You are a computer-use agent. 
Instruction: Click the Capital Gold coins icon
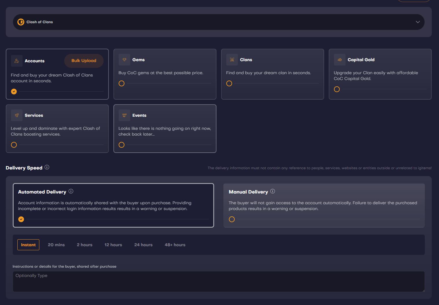click(x=340, y=60)
